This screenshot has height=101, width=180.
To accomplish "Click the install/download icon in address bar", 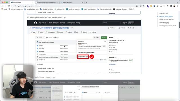I will pyautogui.click(x=137, y=6).
